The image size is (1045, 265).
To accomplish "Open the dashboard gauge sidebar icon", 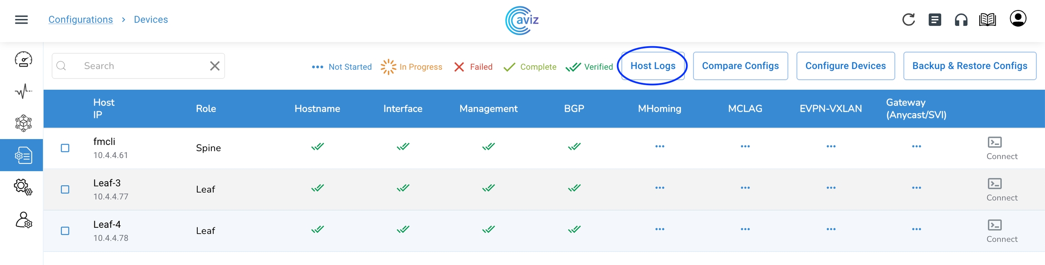I will [x=23, y=59].
